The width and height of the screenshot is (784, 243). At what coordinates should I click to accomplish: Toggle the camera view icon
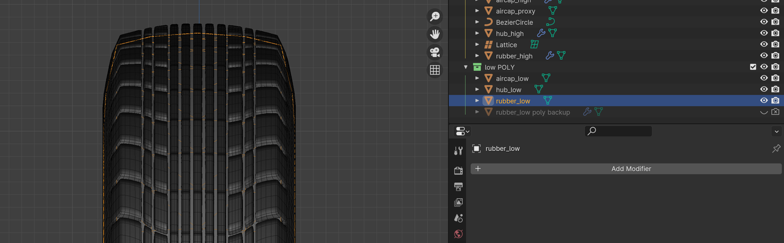[435, 52]
